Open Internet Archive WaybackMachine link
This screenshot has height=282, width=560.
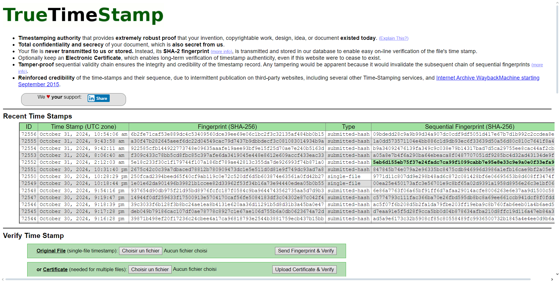[487, 78]
